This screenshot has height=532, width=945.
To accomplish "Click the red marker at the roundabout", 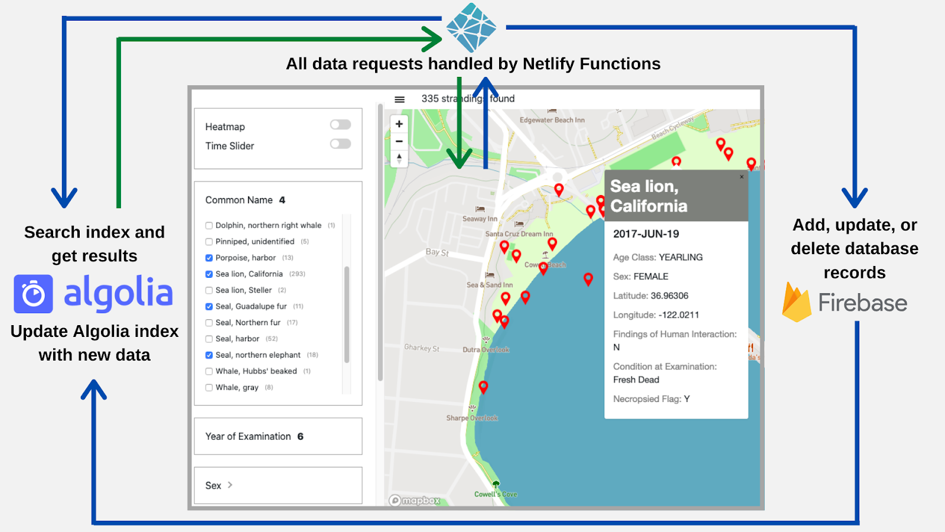I will [559, 190].
